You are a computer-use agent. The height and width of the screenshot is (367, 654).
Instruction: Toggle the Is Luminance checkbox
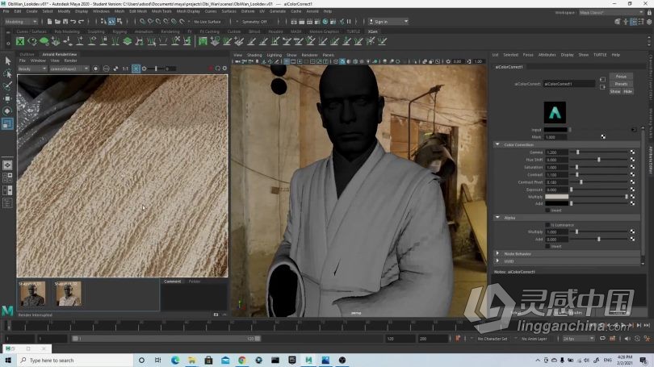click(547, 225)
